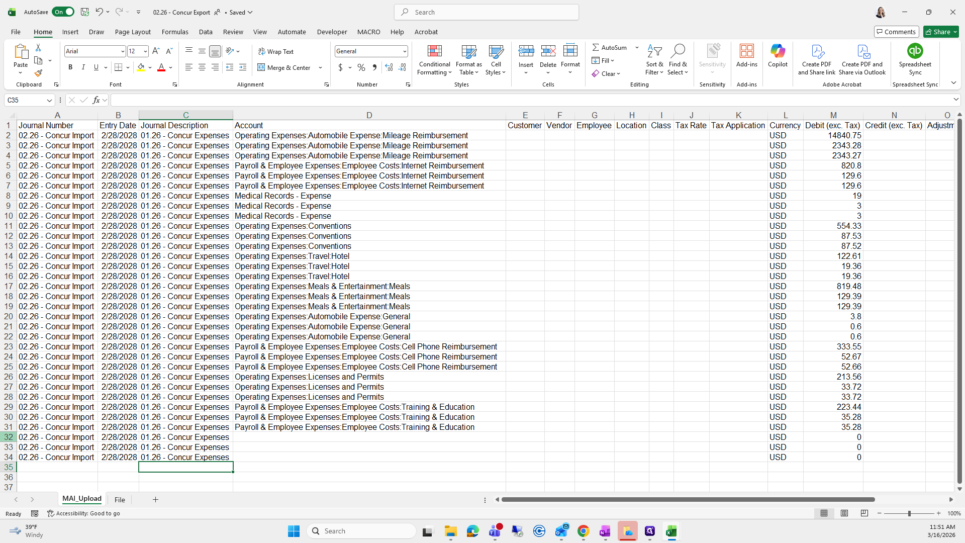Click the Format Painter brush icon
Image resolution: width=965 pixels, height=543 pixels.
[38, 73]
